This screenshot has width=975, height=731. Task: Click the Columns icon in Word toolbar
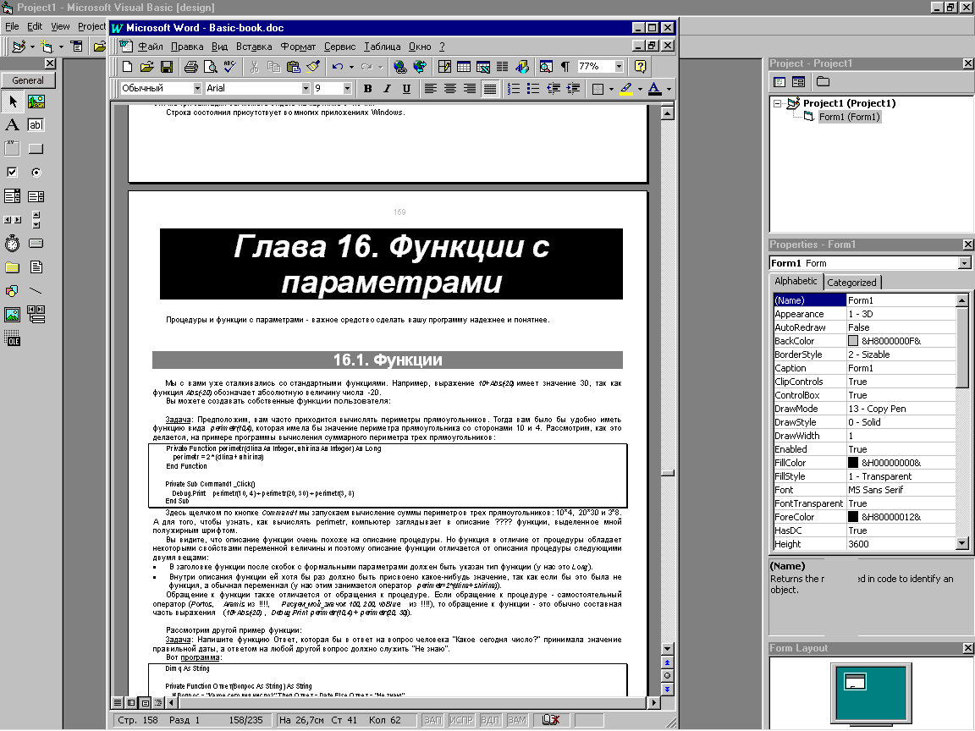(503, 67)
